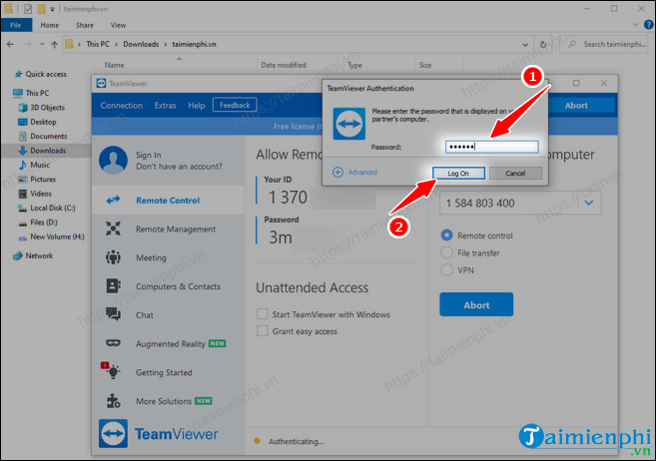Switch to Explorer Home tab

coord(49,25)
